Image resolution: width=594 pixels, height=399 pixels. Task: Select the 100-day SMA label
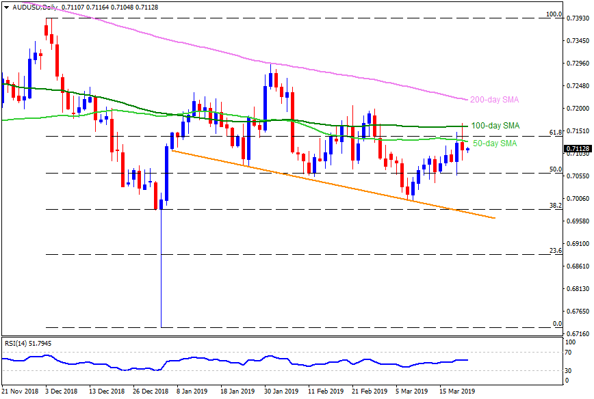pyautogui.click(x=495, y=126)
